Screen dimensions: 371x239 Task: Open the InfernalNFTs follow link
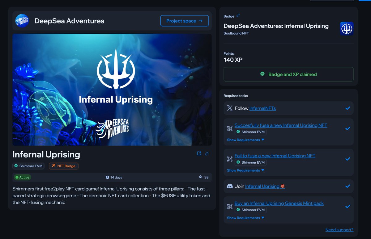tap(262, 108)
